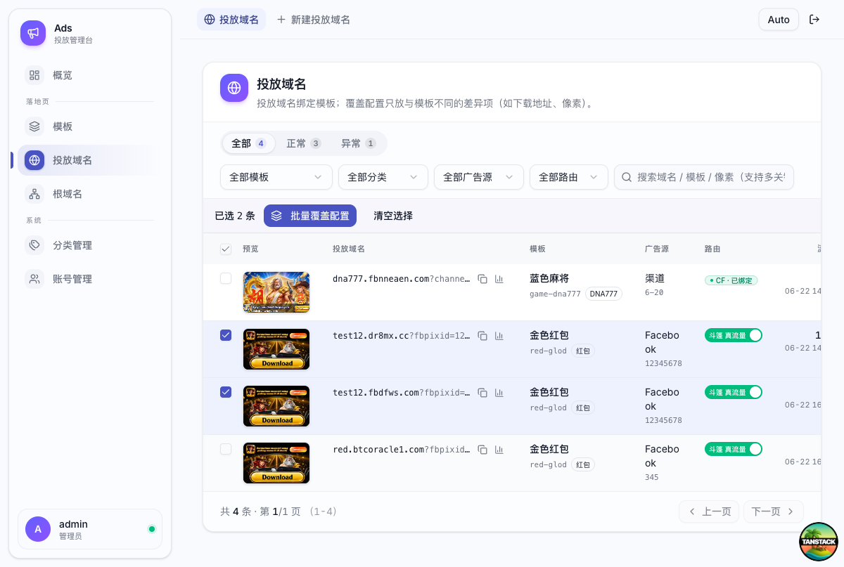Sort by the 投放域名 column header
The image size is (844, 567).
(349, 249)
